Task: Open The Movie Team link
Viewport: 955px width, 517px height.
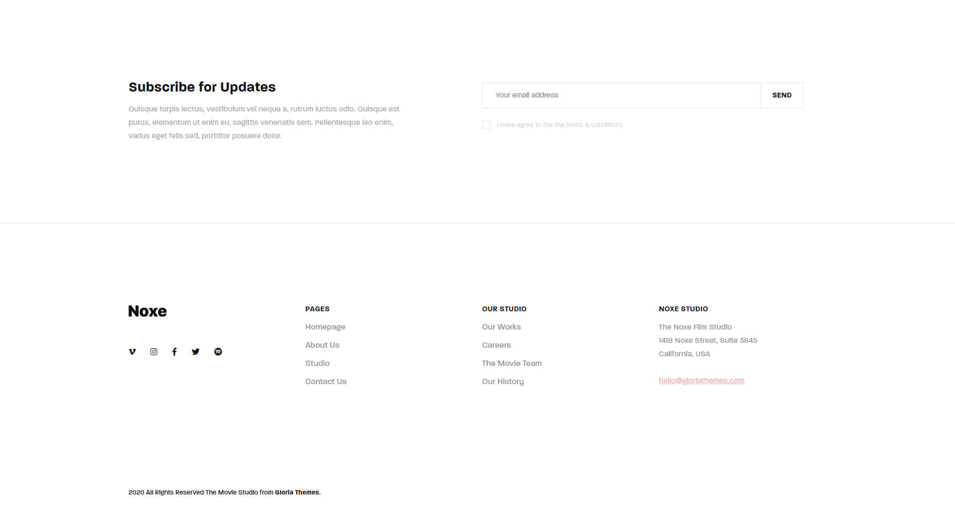Action: click(512, 363)
